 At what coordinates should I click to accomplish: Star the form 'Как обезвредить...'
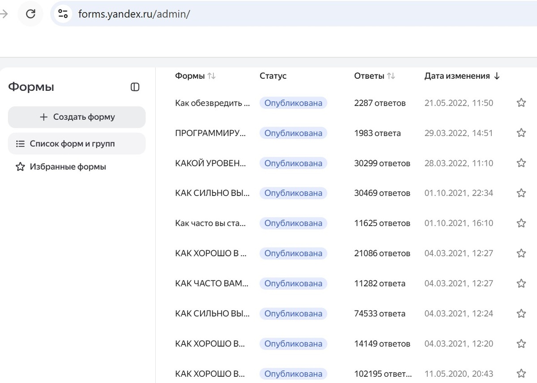click(x=521, y=103)
